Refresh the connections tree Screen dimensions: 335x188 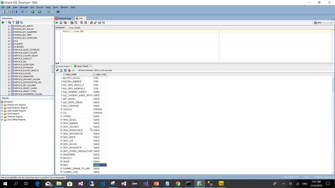[9, 22]
